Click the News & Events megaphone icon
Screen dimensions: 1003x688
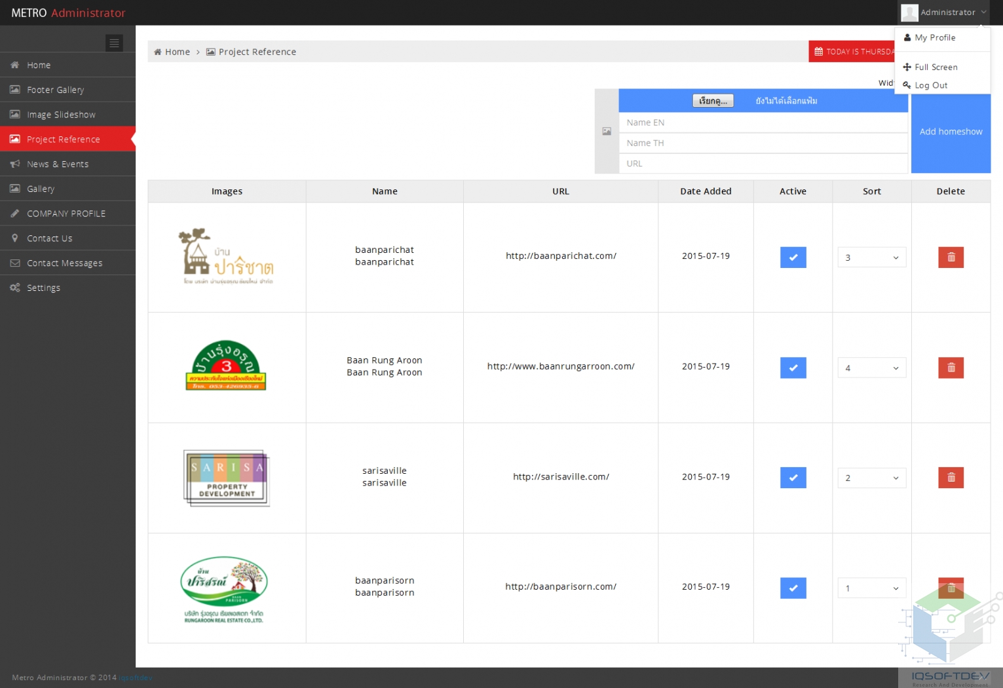14,164
